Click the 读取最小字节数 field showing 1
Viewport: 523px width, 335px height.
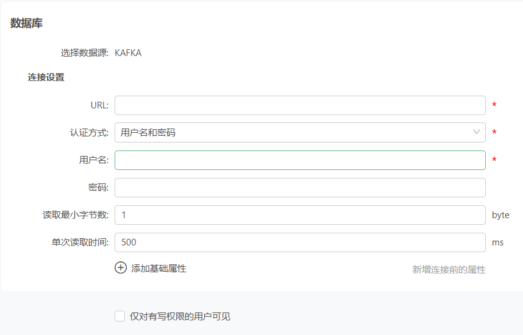(300, 214)
